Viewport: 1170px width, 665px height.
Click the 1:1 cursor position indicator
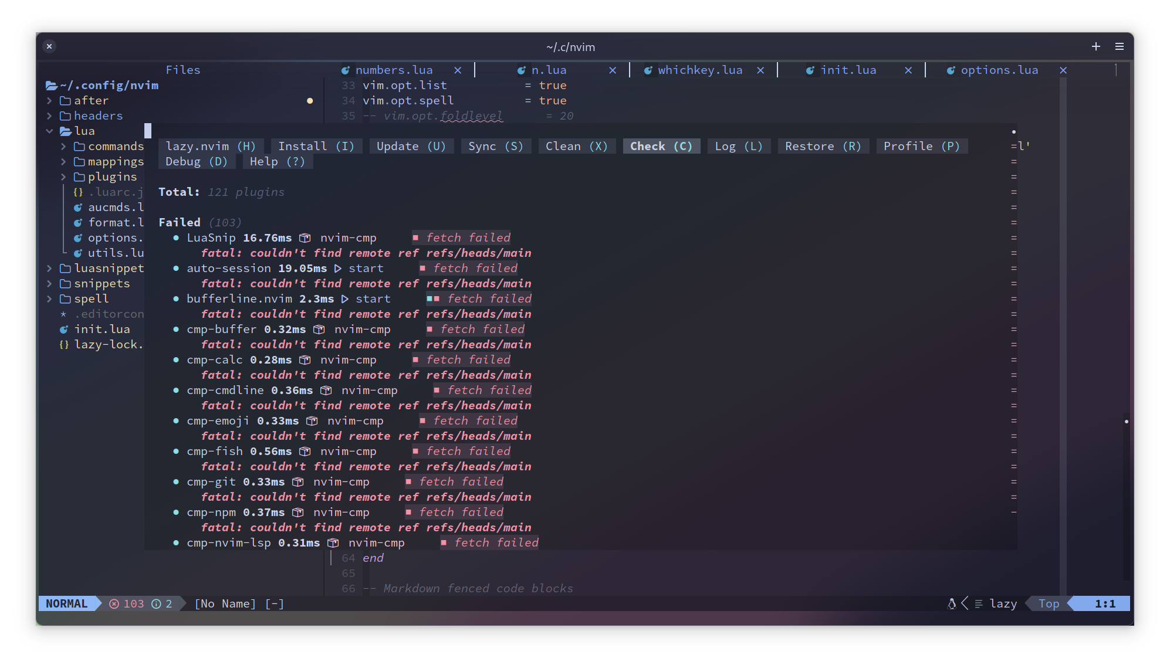1105,604
